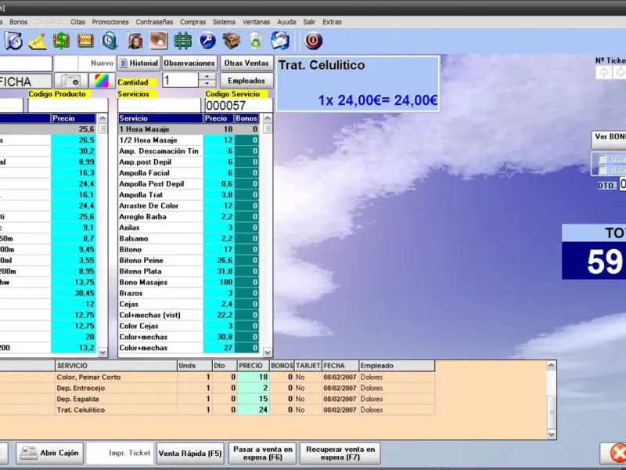
Task: Open the Ayuda menu
Action: [x=286, y=22]
